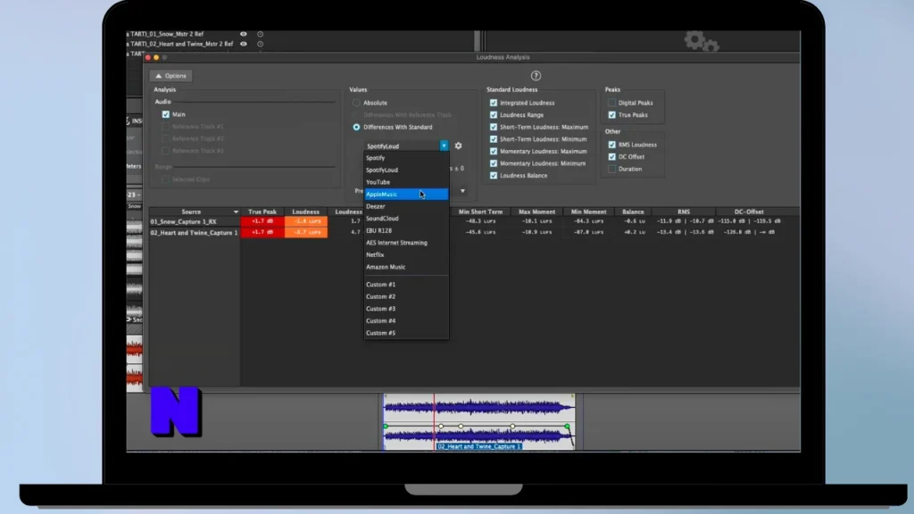
Task: Choose Custom #5 standard
Action: tap(406, 334)
